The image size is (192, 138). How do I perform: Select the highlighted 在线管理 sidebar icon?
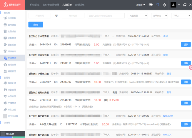click(x=5, y=58)
